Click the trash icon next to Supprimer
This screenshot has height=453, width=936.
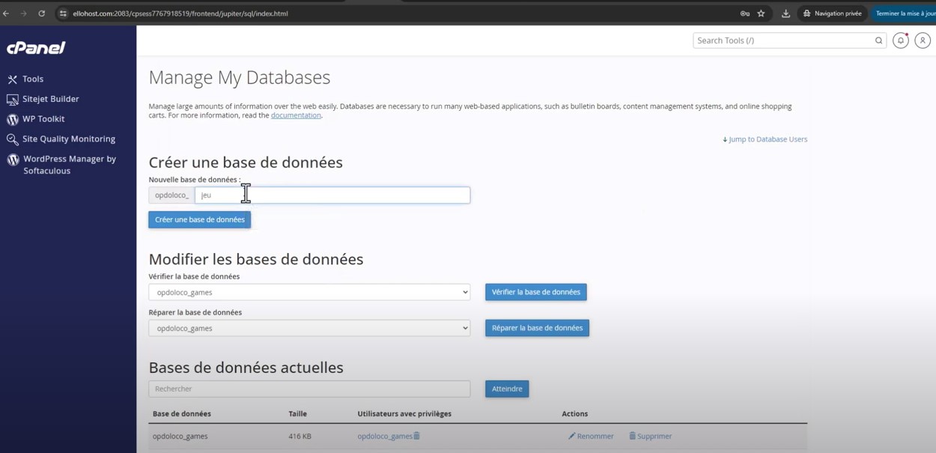click(x=633, y=436)
